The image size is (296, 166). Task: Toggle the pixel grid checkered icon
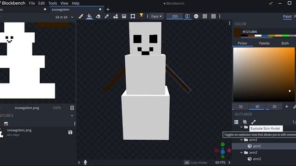[204, 16]
